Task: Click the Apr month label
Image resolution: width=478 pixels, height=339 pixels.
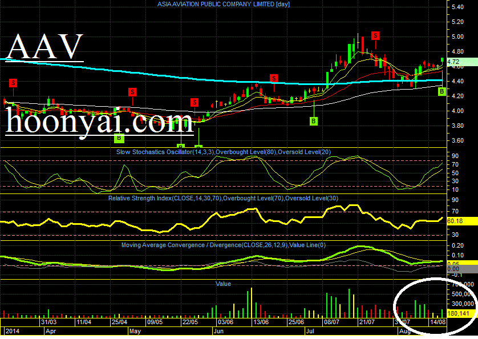Action: 51,331
